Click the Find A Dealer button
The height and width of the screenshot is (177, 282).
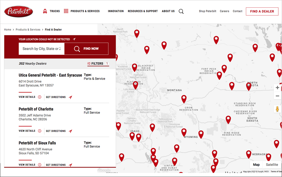(262, 11)
